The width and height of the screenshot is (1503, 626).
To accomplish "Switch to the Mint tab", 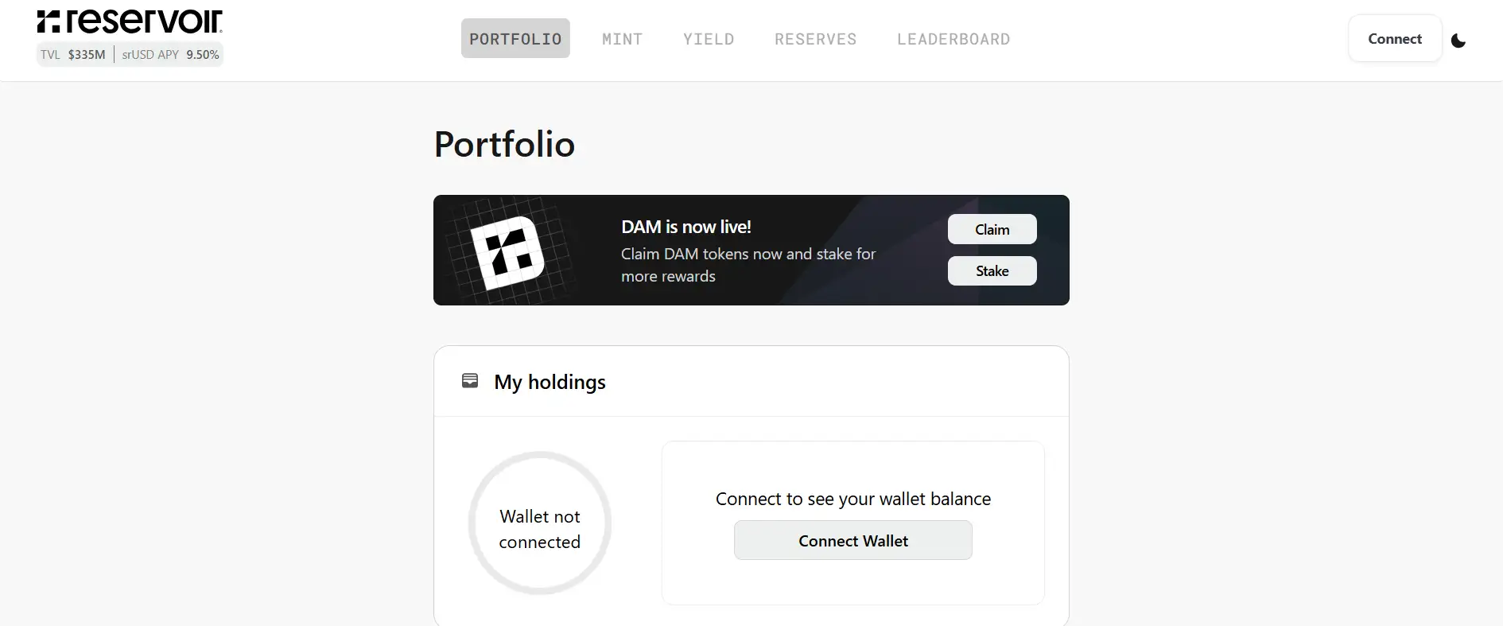I will pyautogui.click(x=622, y=39).
